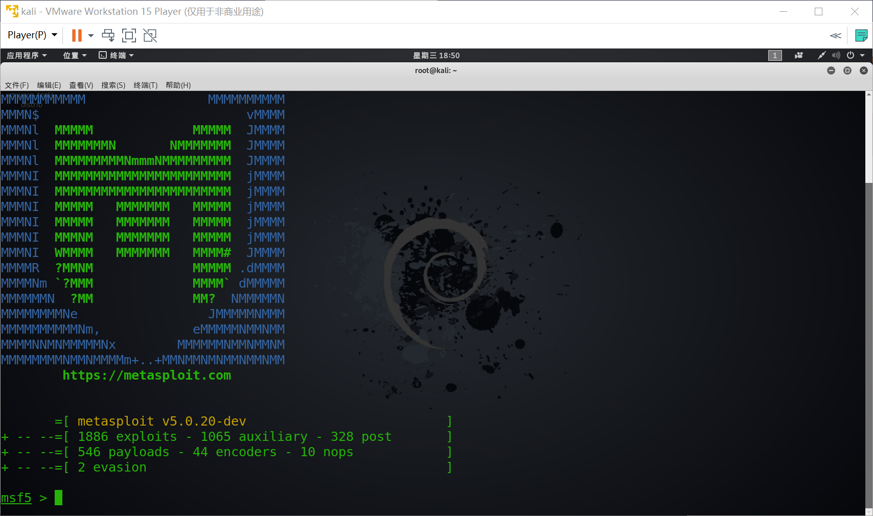Suspend the virtual machine with the pause icon
The image size is (873, 516).
[77, 35]
